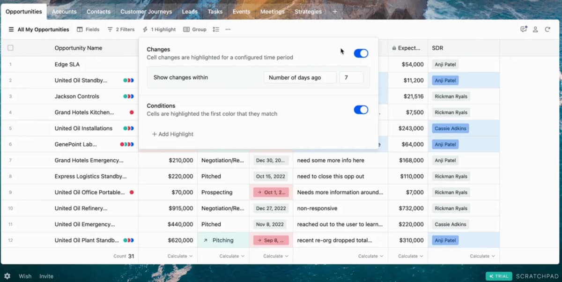The height and width of the screenshot is (282, 562).
Task: Click the Opportunity Name column header
Action: click(x=78, y=48)
